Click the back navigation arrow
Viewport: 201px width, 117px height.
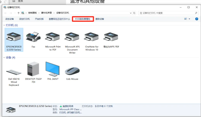click(6, 13)
